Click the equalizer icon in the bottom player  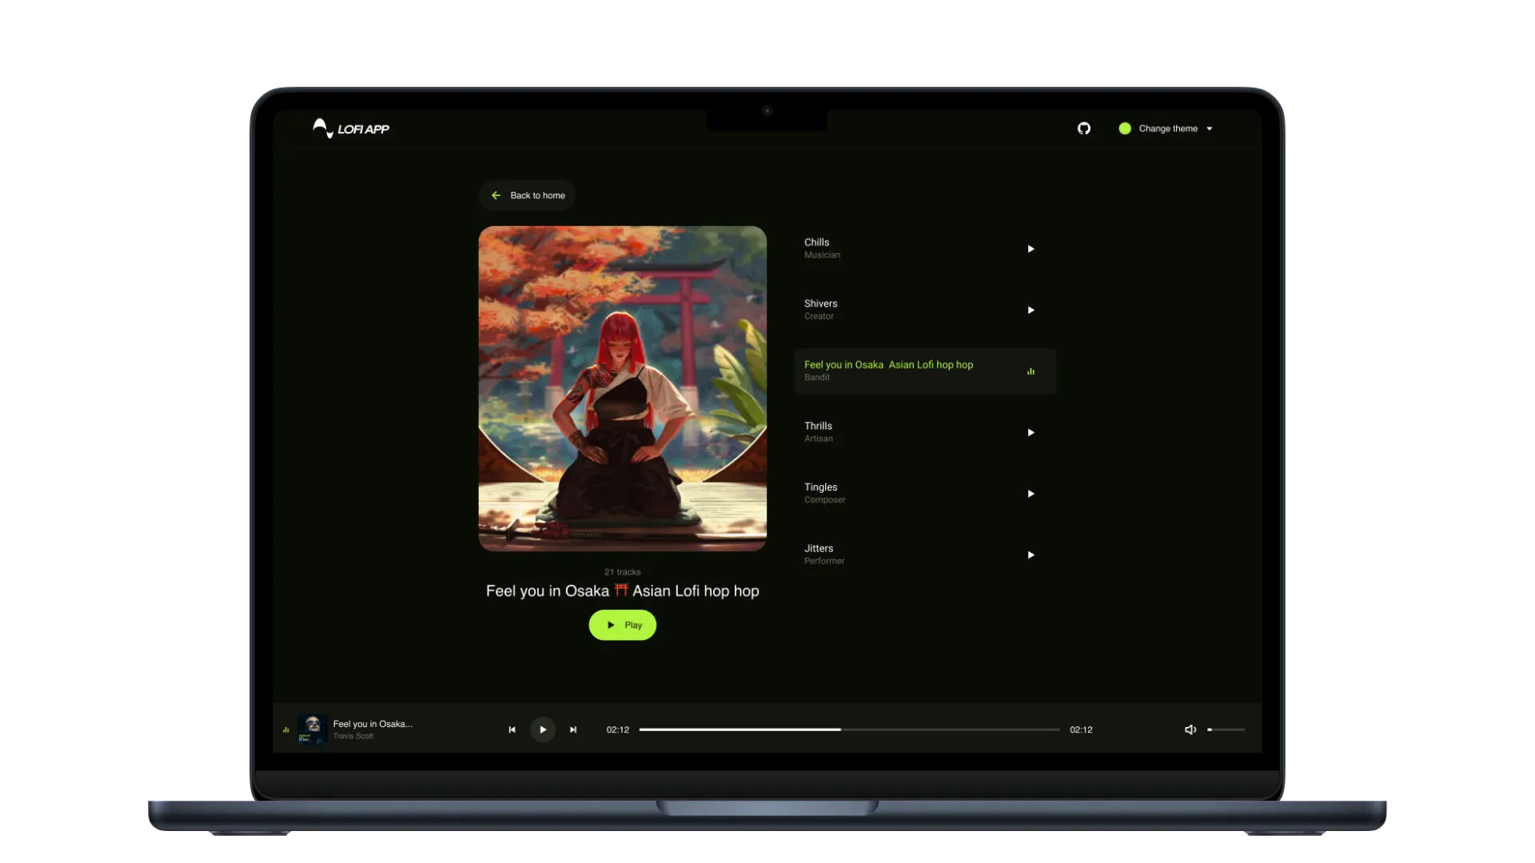pyautogui.click(x=285, y=730)
